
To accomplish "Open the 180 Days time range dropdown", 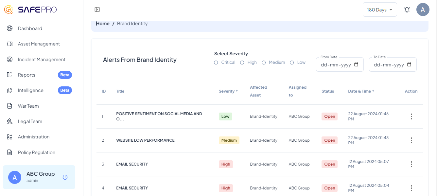I will pyautogui.click(x=379, y=10).
